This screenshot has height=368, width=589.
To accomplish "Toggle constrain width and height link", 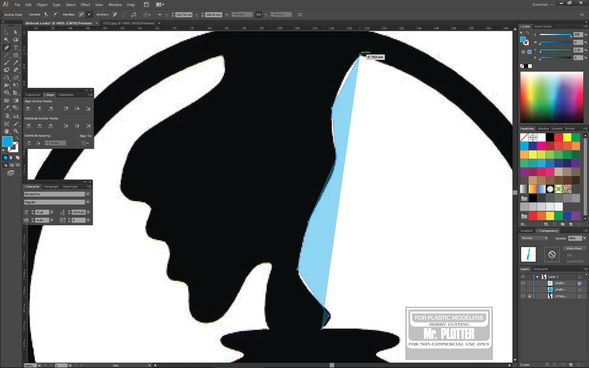I will tap(258, 15).
